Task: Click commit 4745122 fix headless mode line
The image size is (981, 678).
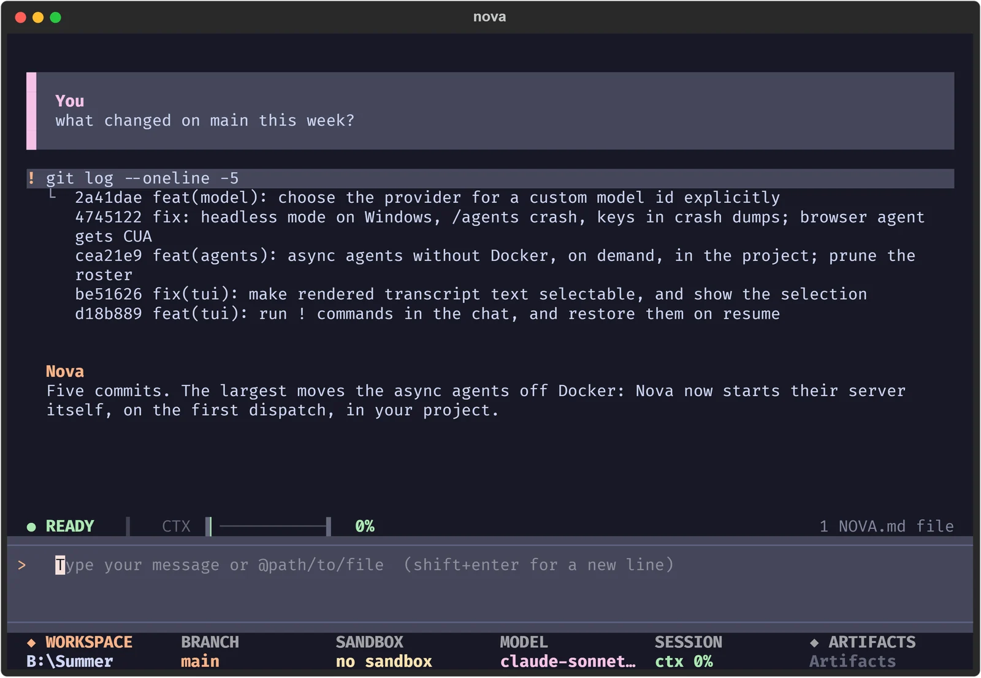Action: pyautogui.click(x=500, y=227)
